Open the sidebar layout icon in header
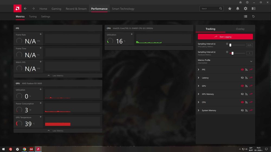 (x=254, y=9)
